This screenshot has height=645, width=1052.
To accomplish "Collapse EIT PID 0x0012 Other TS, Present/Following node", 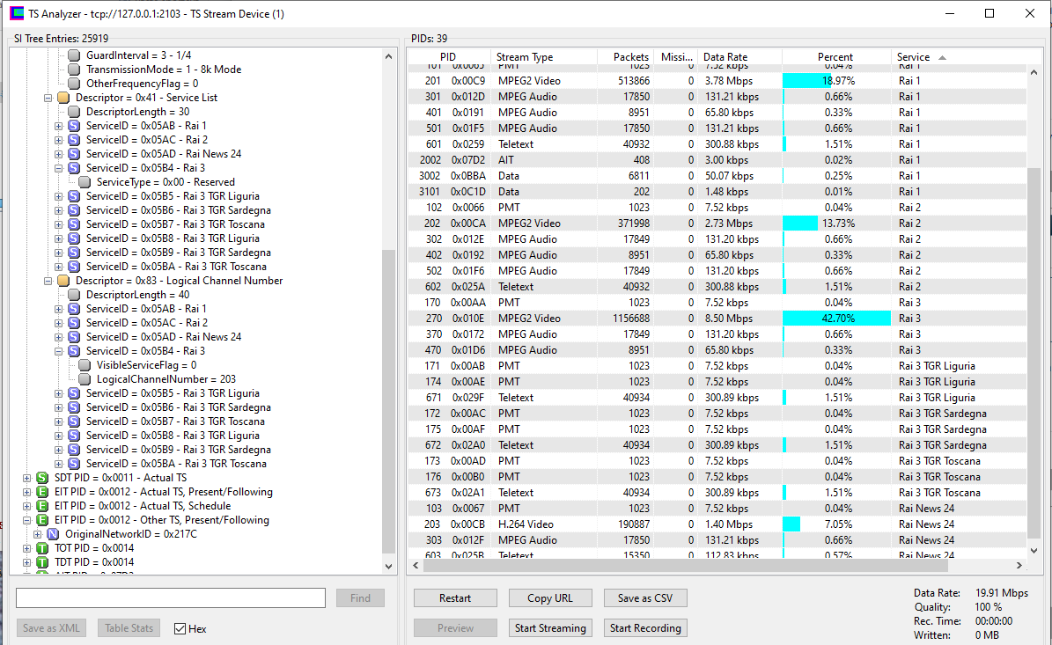I will (x=26, y=520).
